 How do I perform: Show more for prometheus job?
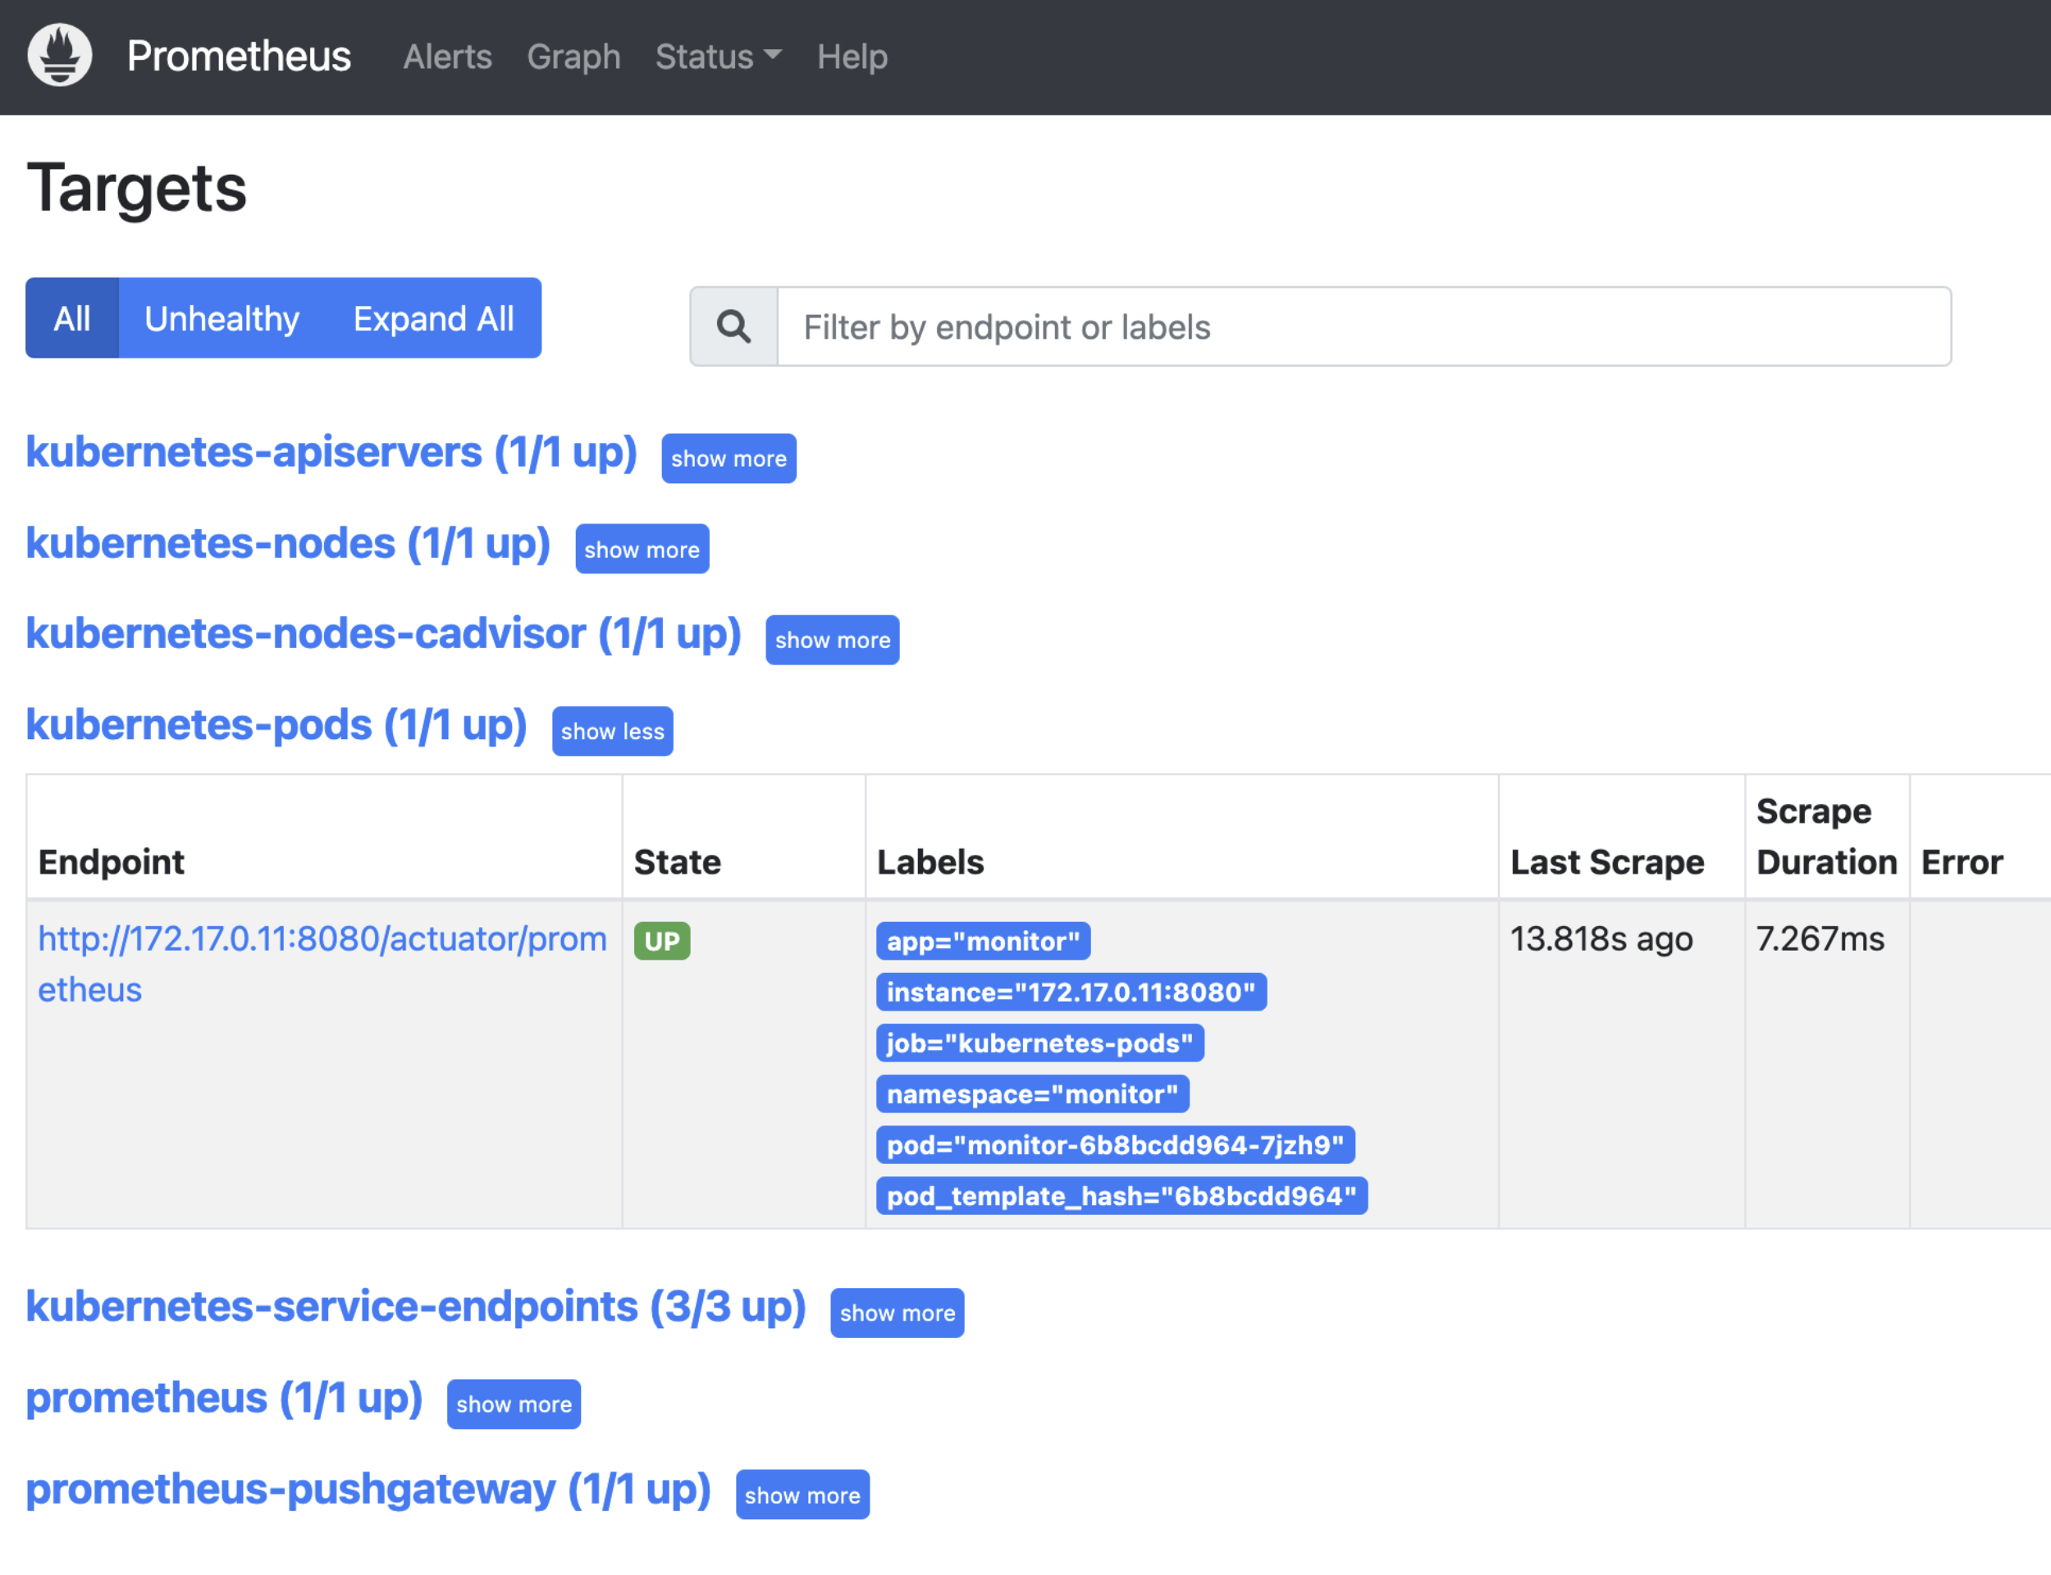tap(514, 1404)
